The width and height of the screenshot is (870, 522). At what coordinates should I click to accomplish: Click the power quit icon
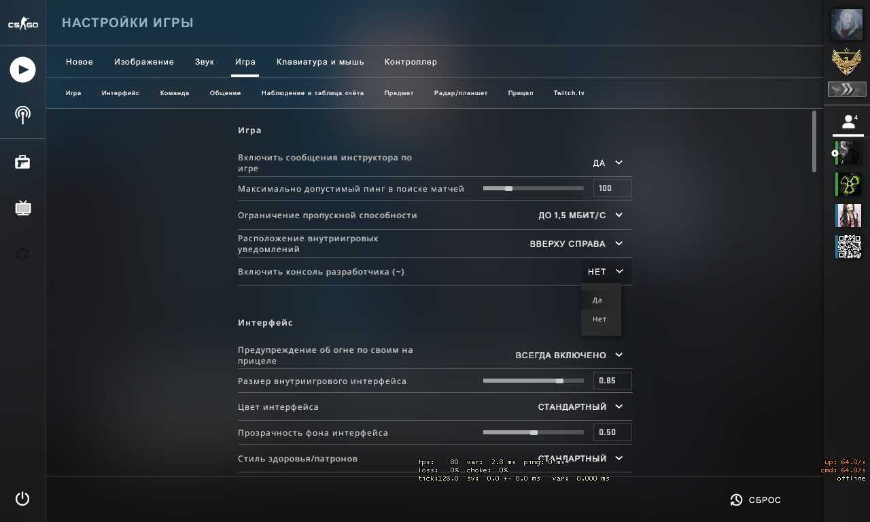click(22, 498)
